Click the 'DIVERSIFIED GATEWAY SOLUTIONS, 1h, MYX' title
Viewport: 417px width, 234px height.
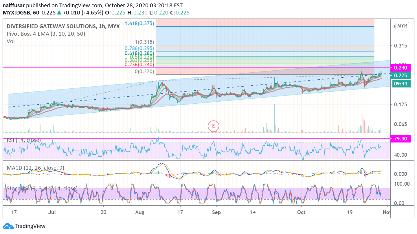(x=63, y=26)
